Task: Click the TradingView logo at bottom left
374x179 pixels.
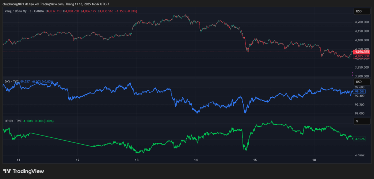Action: pos(23,171)
